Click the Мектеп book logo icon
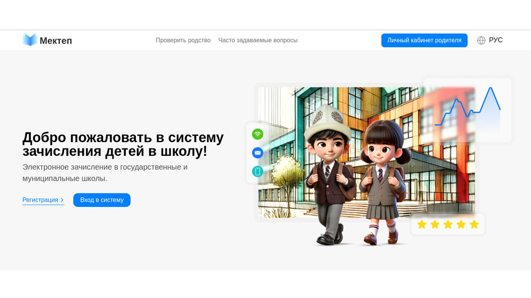 [x=30, y=40]
